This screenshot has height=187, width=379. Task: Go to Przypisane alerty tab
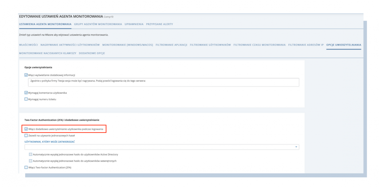pos(159,24)
